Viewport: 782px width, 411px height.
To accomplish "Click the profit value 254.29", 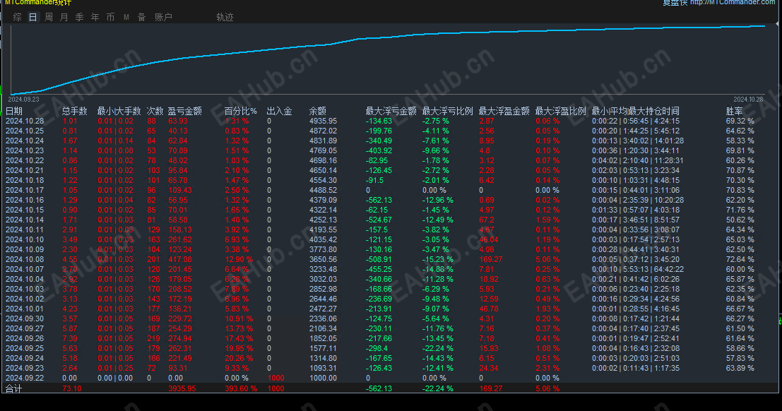I will point(180,328).
